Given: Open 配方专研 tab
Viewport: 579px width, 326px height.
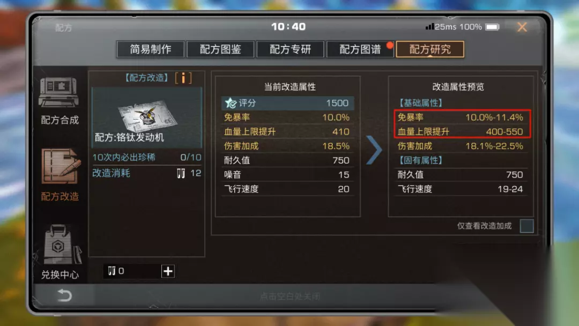Looking at the screenshot, I should (x=290, y=49).
